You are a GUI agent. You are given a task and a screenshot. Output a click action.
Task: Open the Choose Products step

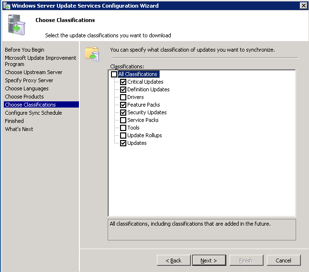point(24,97)
